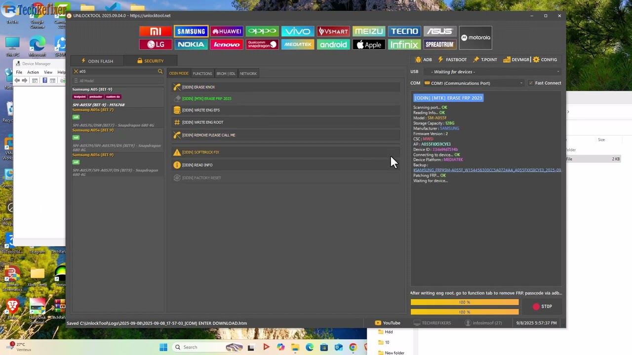Viewport: 632px width, 355px height.
Task: Open the BROM | EDL sub-tab
Action: coord(226,73)
